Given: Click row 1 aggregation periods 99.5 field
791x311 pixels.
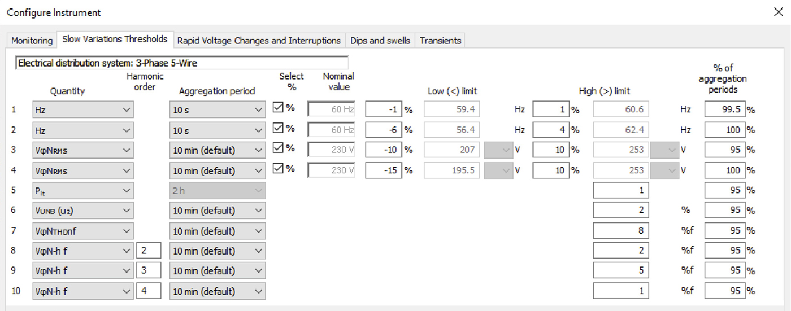Looking at the screenshot, I should [x=725, y=110].
